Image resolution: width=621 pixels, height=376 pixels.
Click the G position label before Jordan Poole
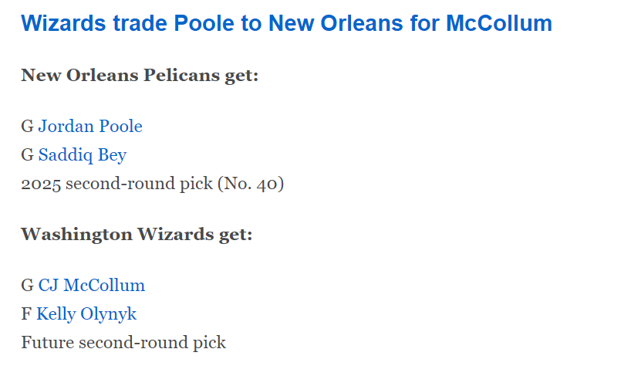(x=27, y=126)
